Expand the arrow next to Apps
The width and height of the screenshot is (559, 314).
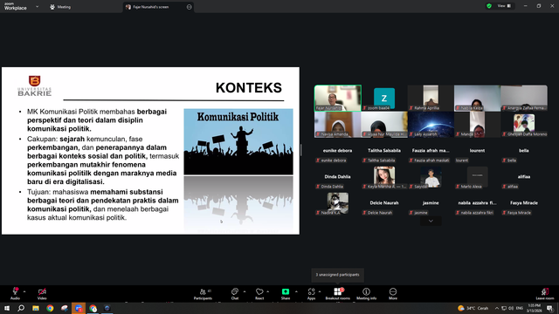[320, 291]
